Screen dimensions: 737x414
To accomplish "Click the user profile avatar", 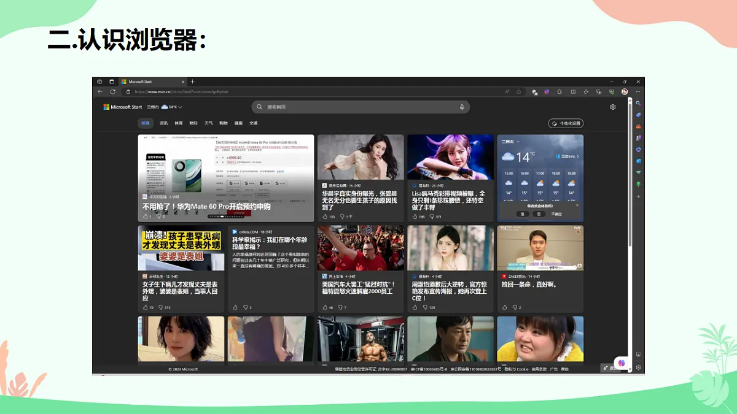I will (625, 91).
